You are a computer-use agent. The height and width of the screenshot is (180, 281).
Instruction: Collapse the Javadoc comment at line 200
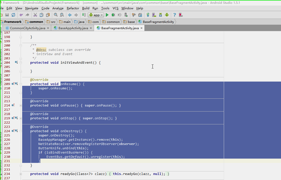(21, 46)
